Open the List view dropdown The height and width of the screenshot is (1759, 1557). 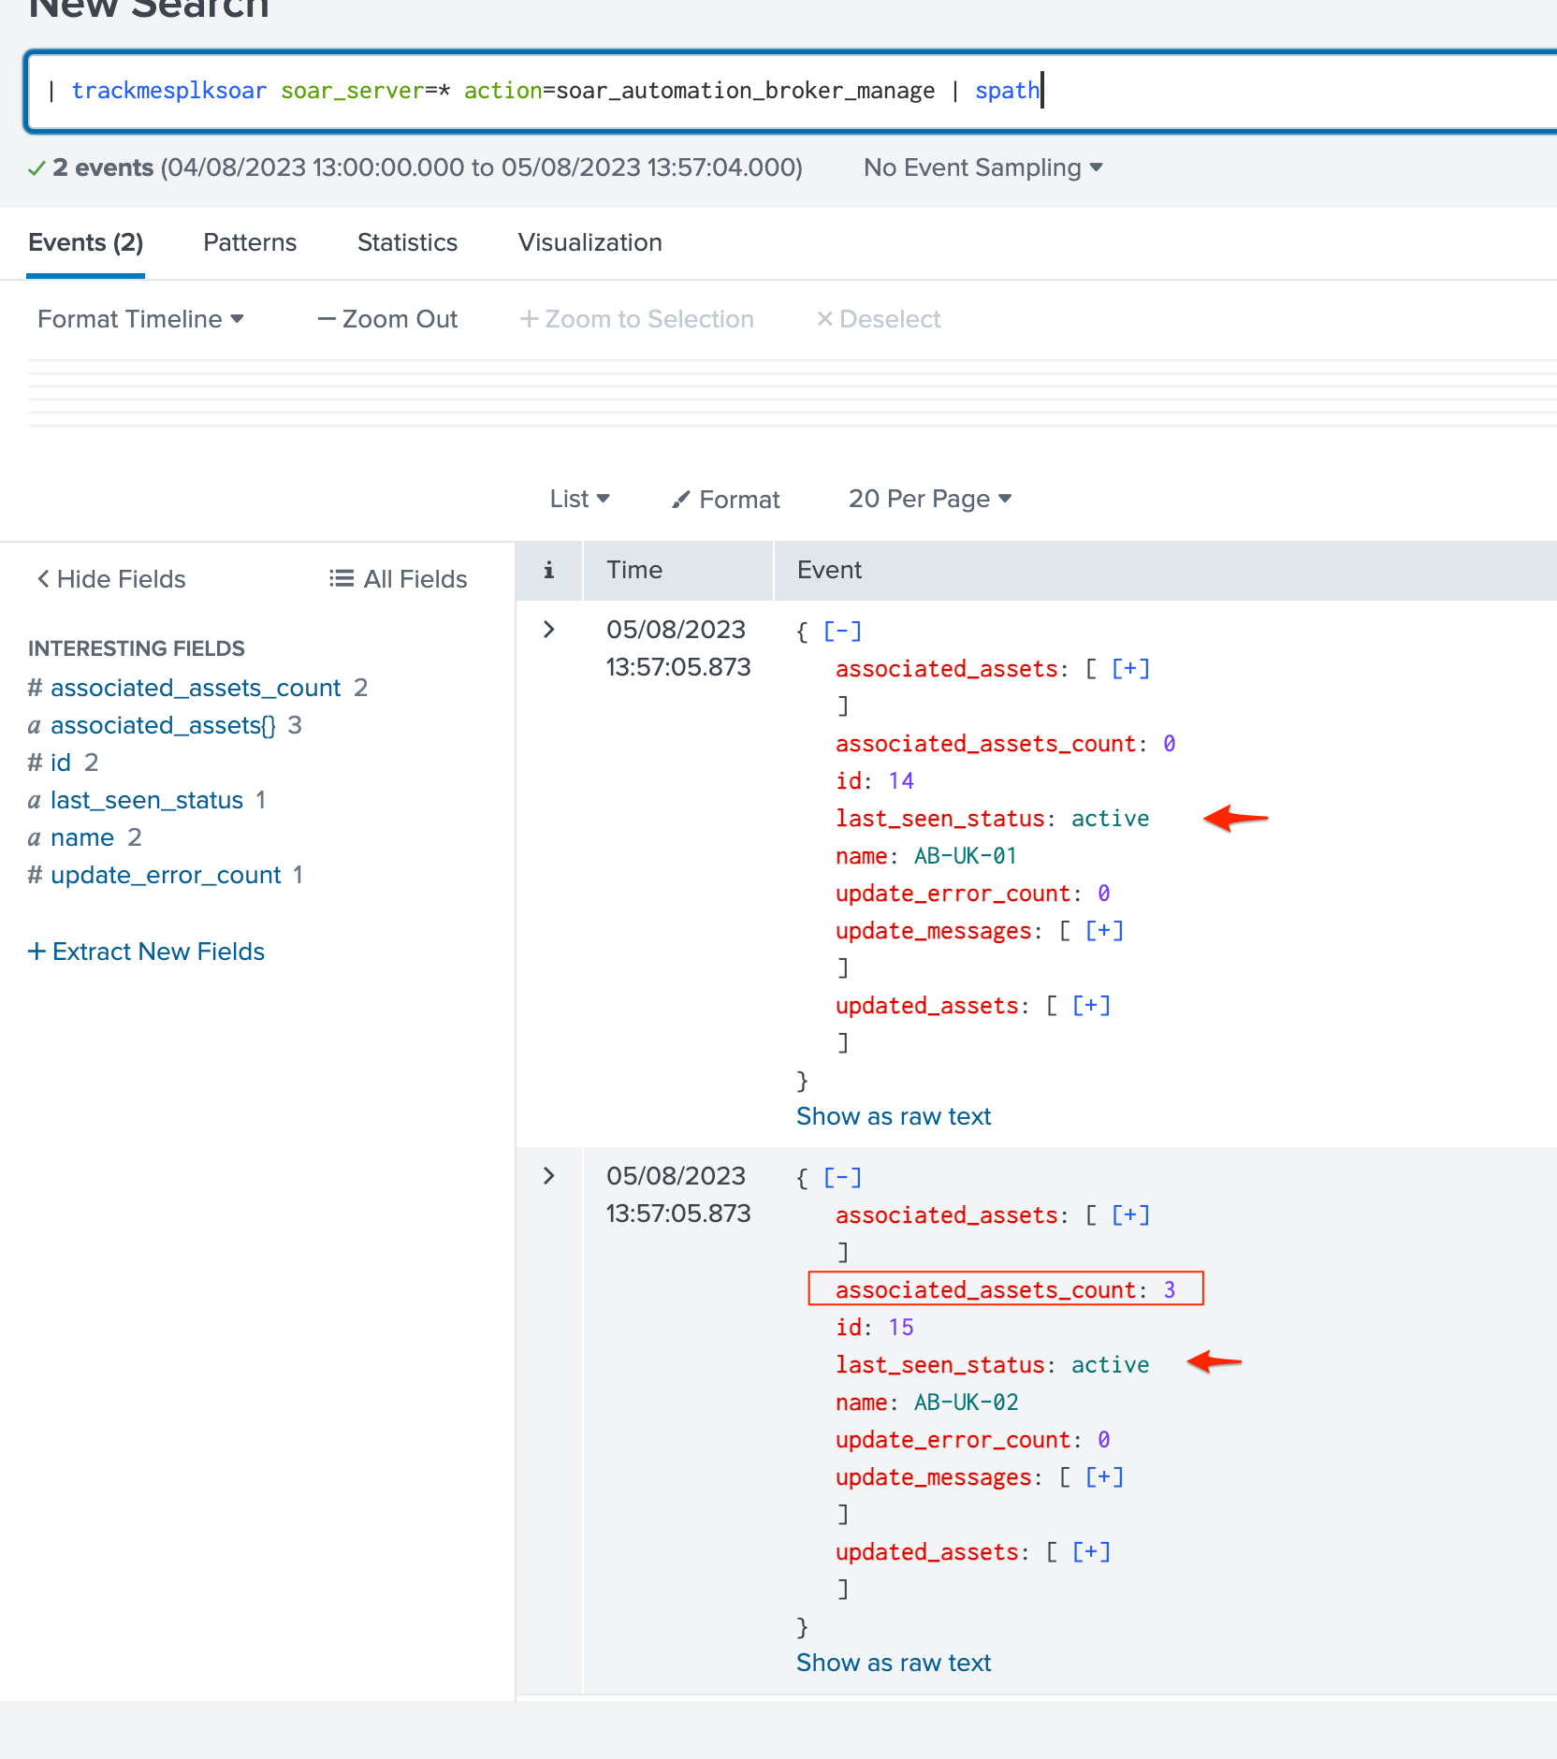tap(579, 499)
